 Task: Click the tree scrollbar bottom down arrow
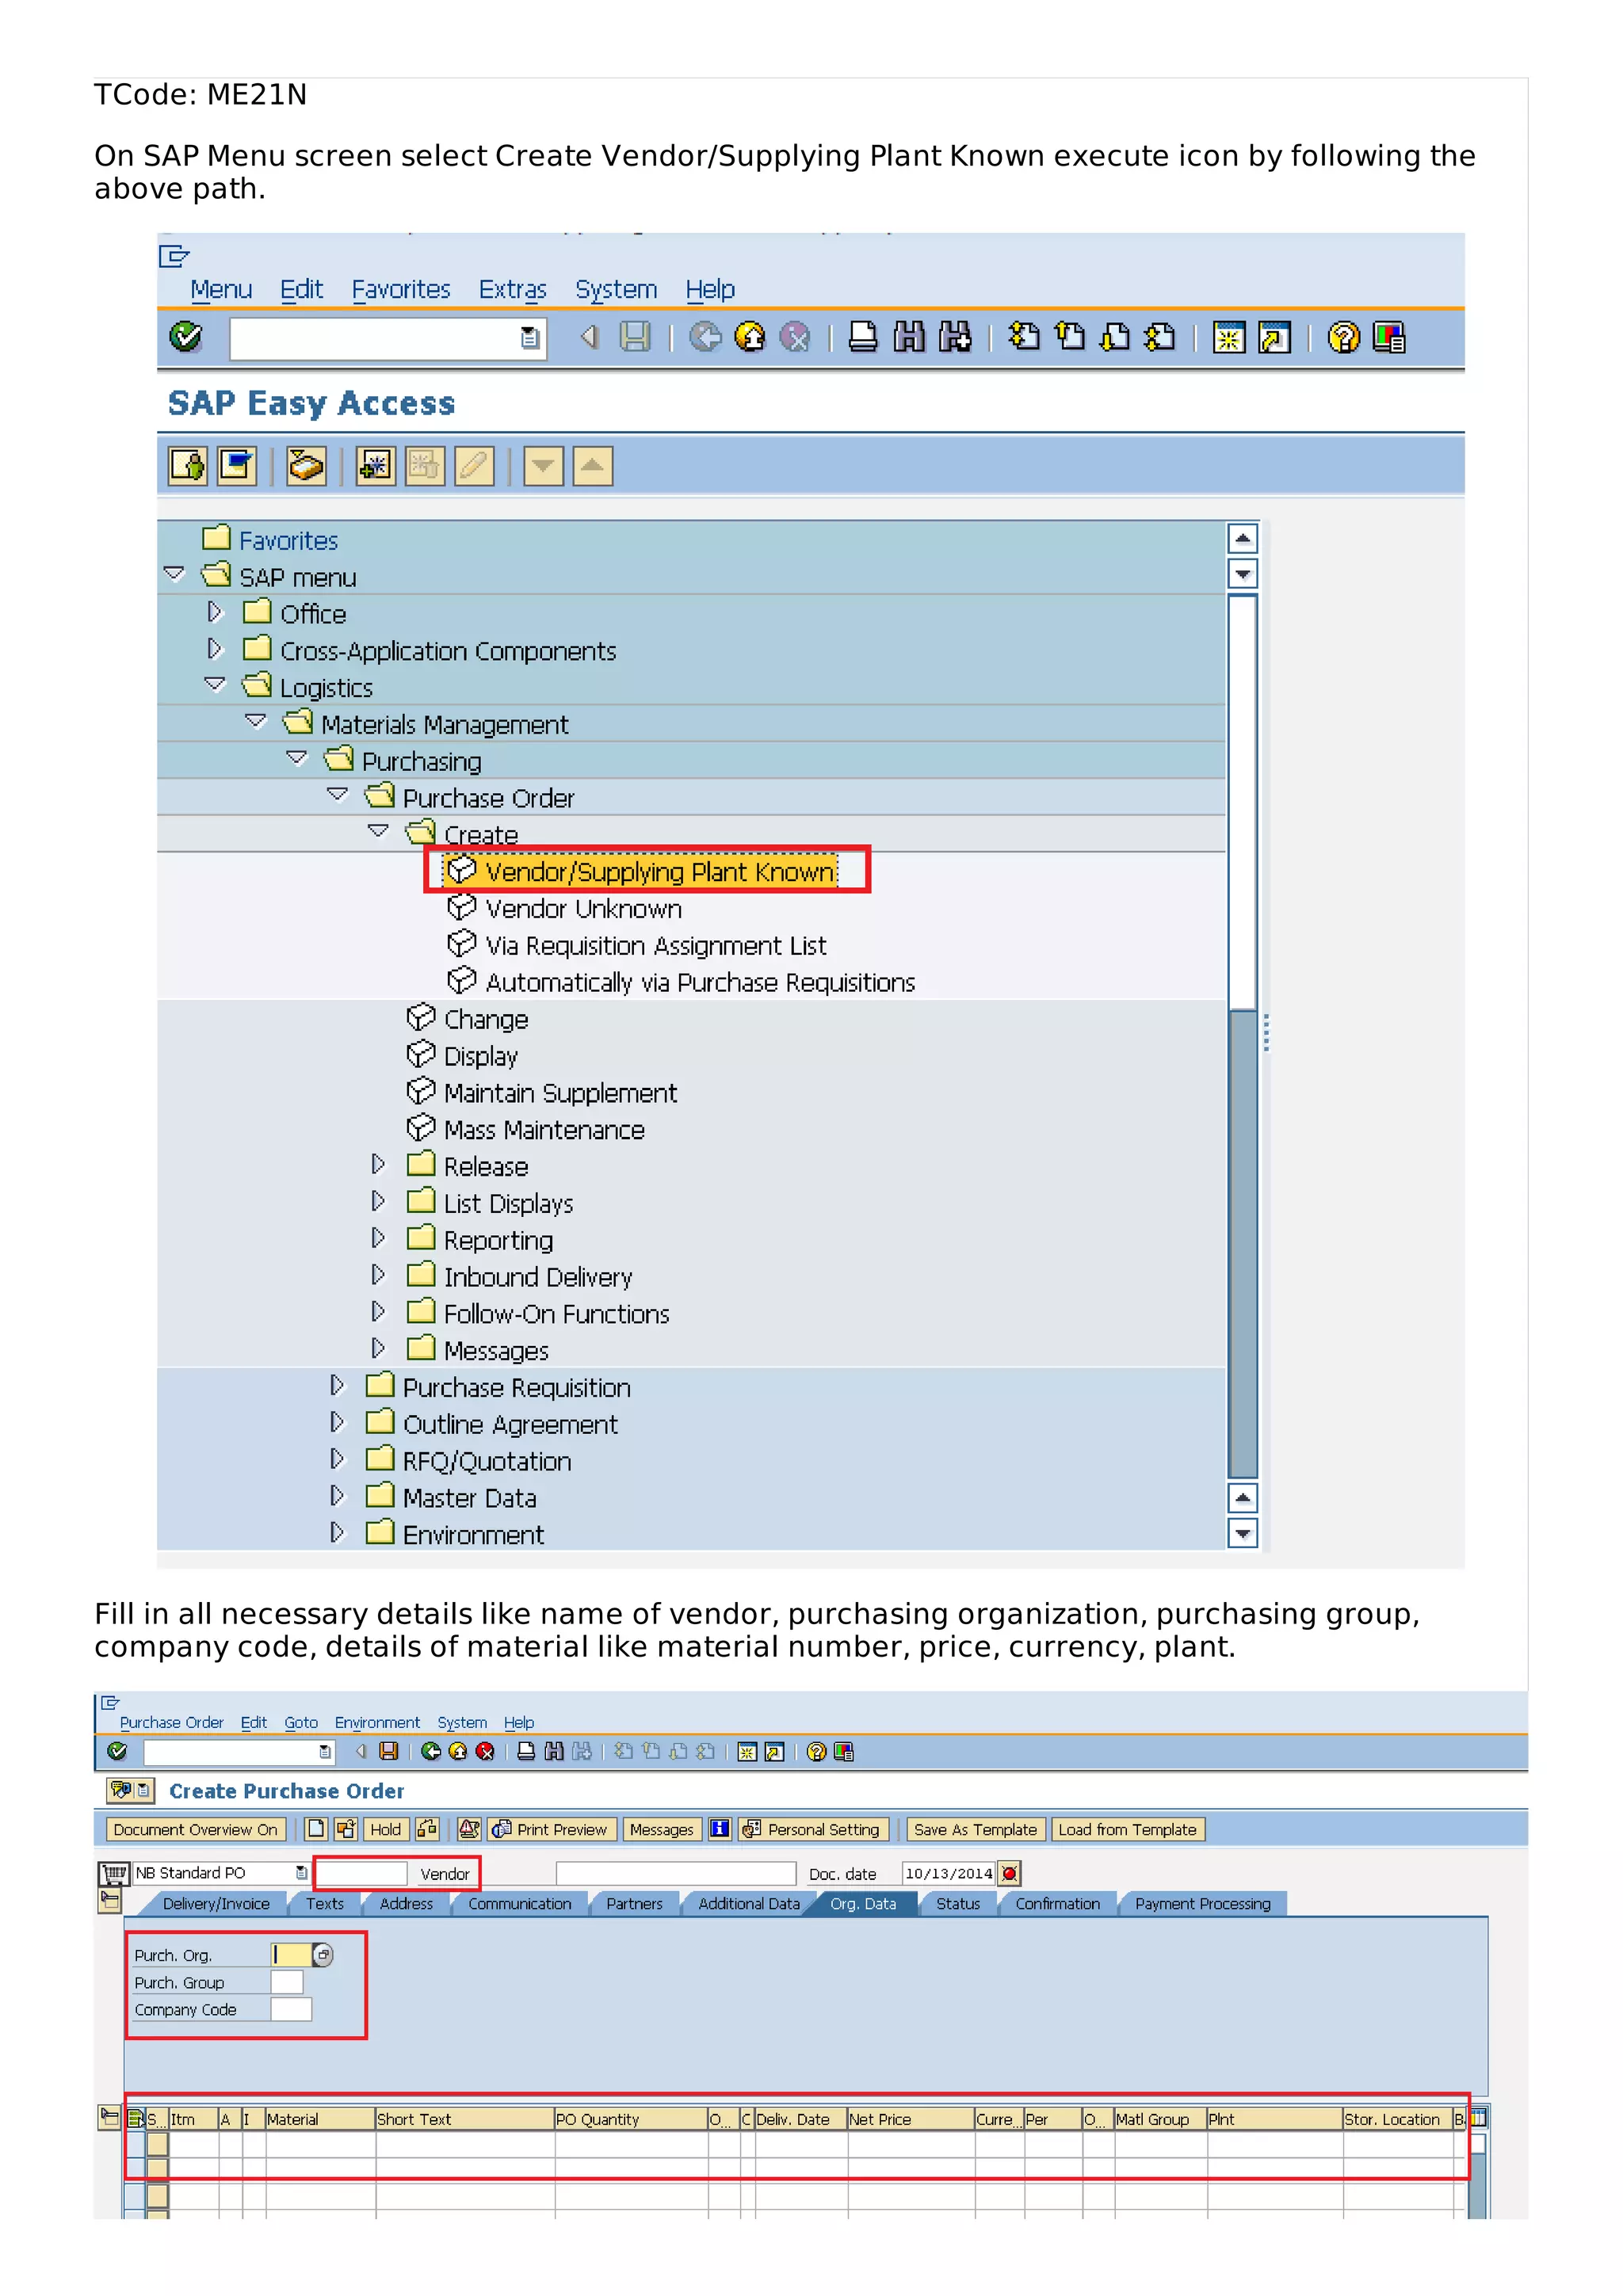click(x=1242, y=1532)
